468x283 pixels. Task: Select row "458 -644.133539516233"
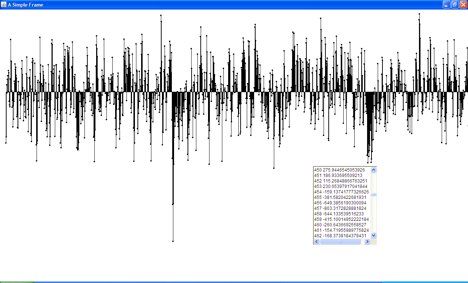point(342,214)
